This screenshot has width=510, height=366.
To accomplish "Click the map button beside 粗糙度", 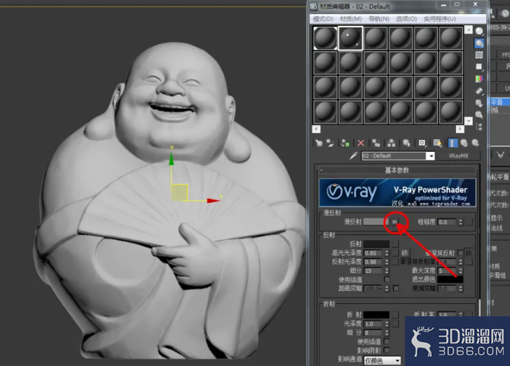I will tap(469, 222).
